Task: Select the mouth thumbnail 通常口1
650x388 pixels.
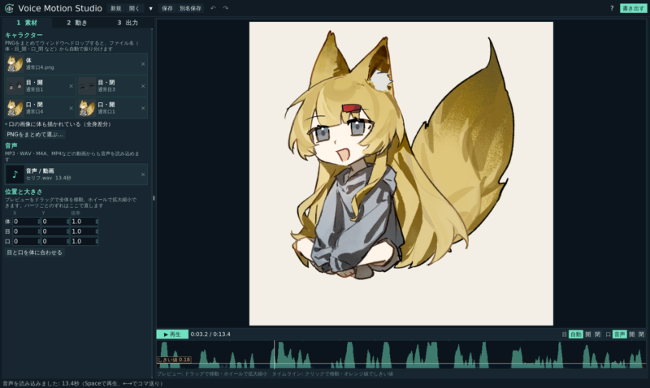Action: (x=87, y=108)
